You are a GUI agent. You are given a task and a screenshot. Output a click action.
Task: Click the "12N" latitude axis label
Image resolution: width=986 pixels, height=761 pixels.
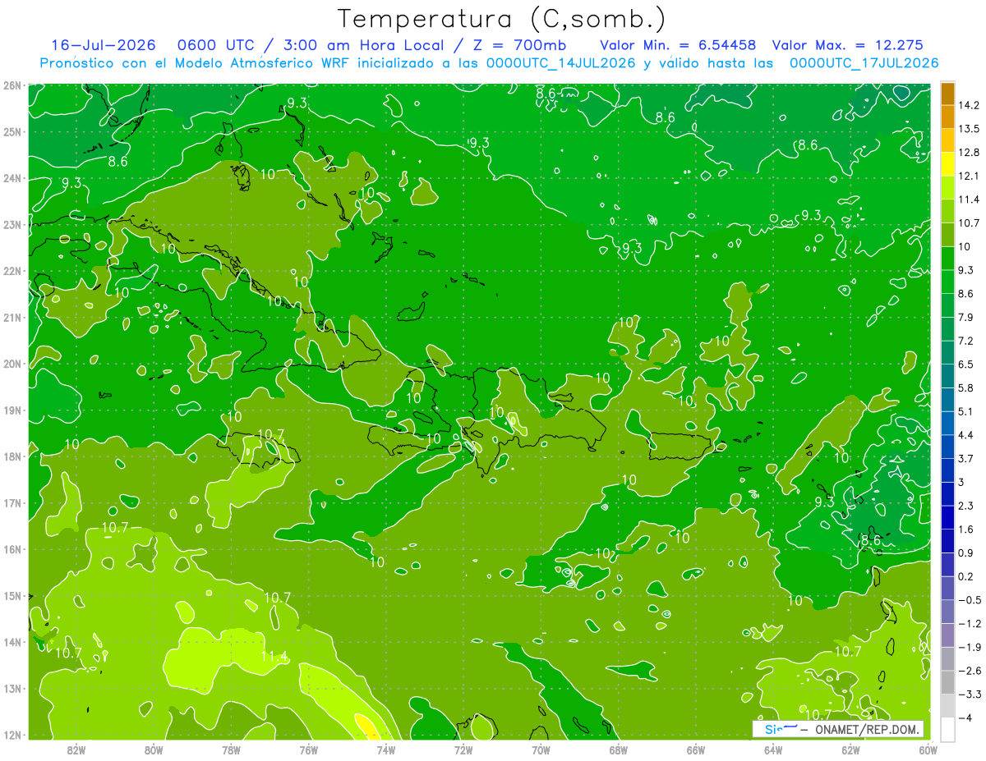(12, 735)
